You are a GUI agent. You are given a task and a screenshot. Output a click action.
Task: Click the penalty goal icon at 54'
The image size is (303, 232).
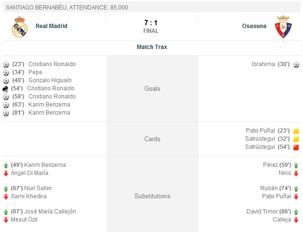(x=5, y=88)
